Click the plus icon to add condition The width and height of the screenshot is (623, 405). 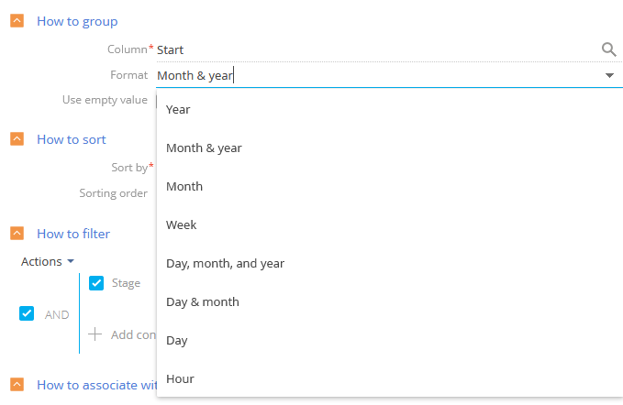tap(95, 334)
